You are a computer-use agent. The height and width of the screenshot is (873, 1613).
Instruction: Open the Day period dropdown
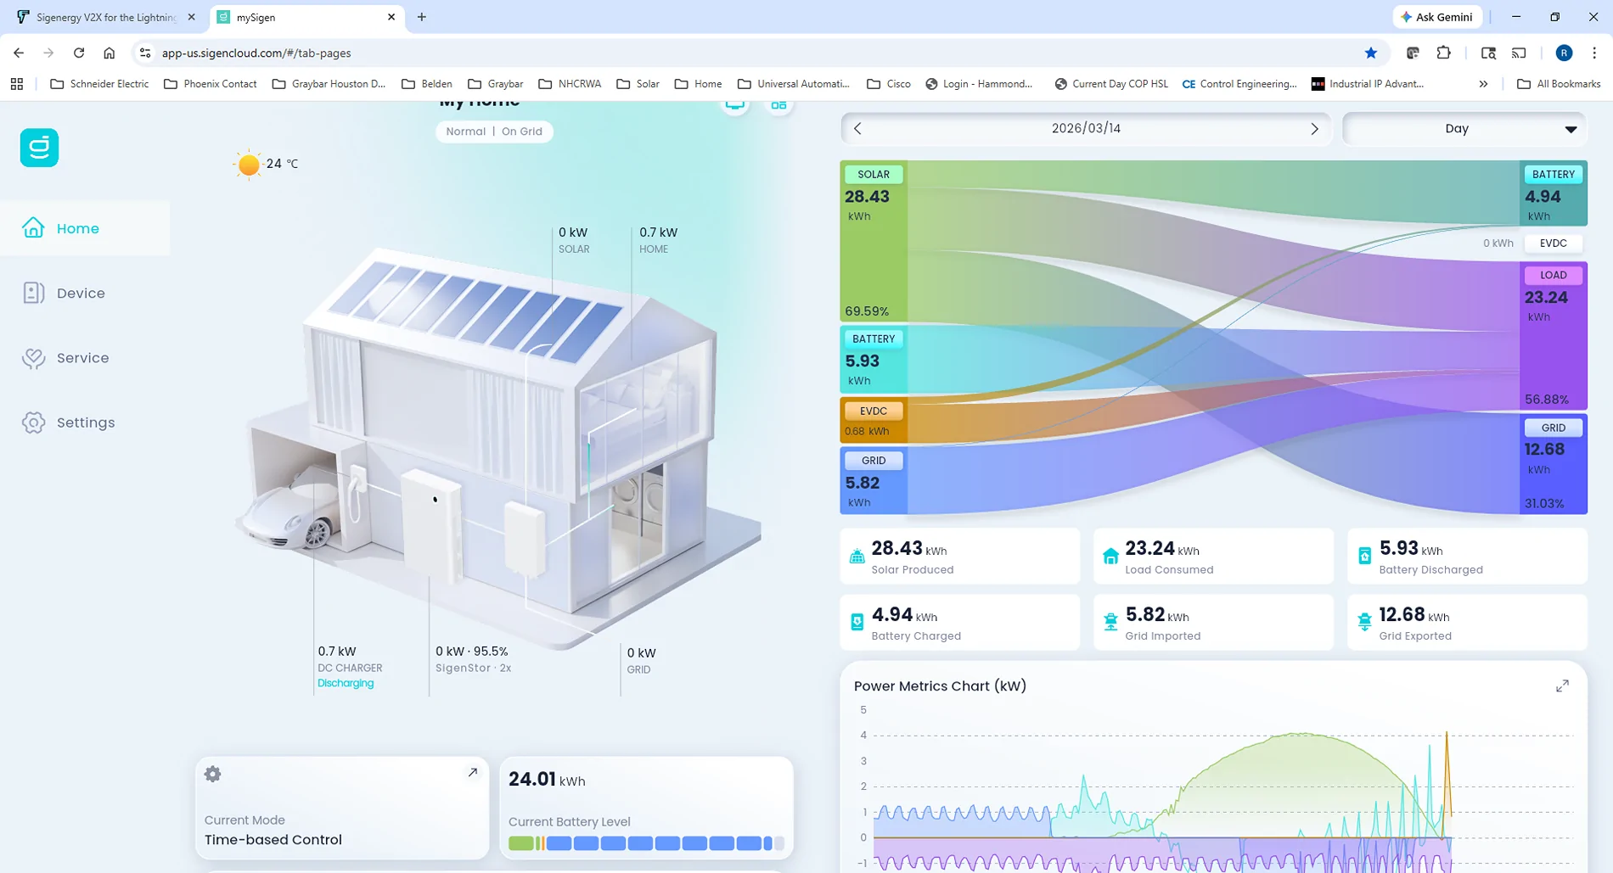point(1464,129)
